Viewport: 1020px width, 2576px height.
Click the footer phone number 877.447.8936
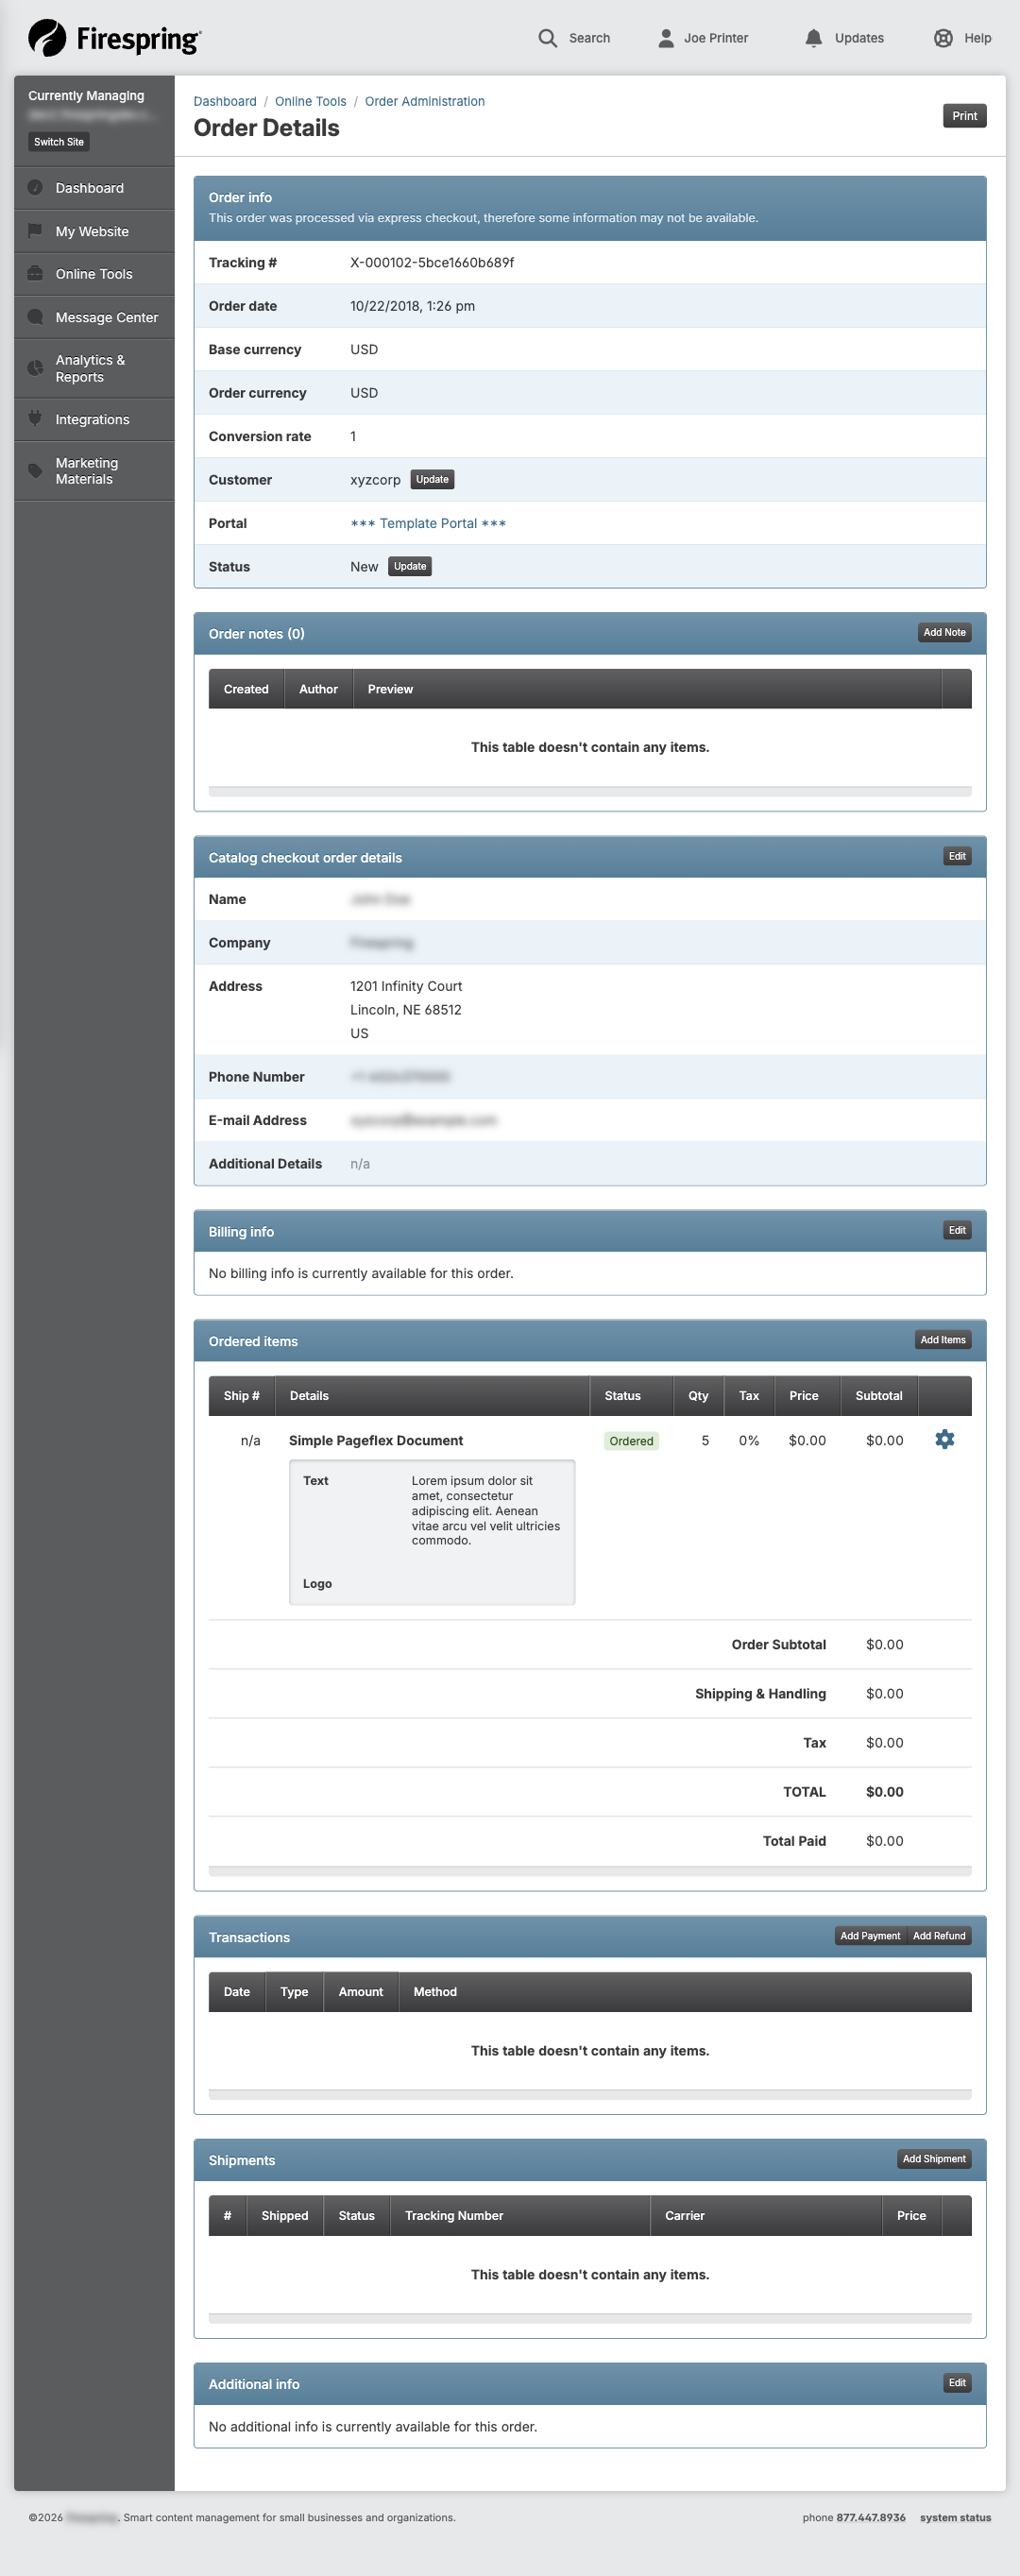pos(871,2518)
